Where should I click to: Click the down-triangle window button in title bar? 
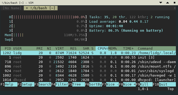tap(161, 3)
